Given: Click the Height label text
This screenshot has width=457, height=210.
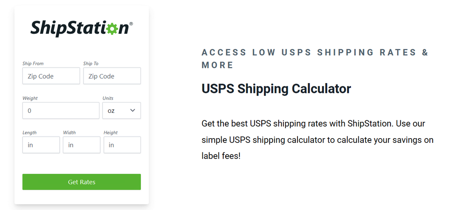Looking at the screenshot, I should [x=110, y=133].
